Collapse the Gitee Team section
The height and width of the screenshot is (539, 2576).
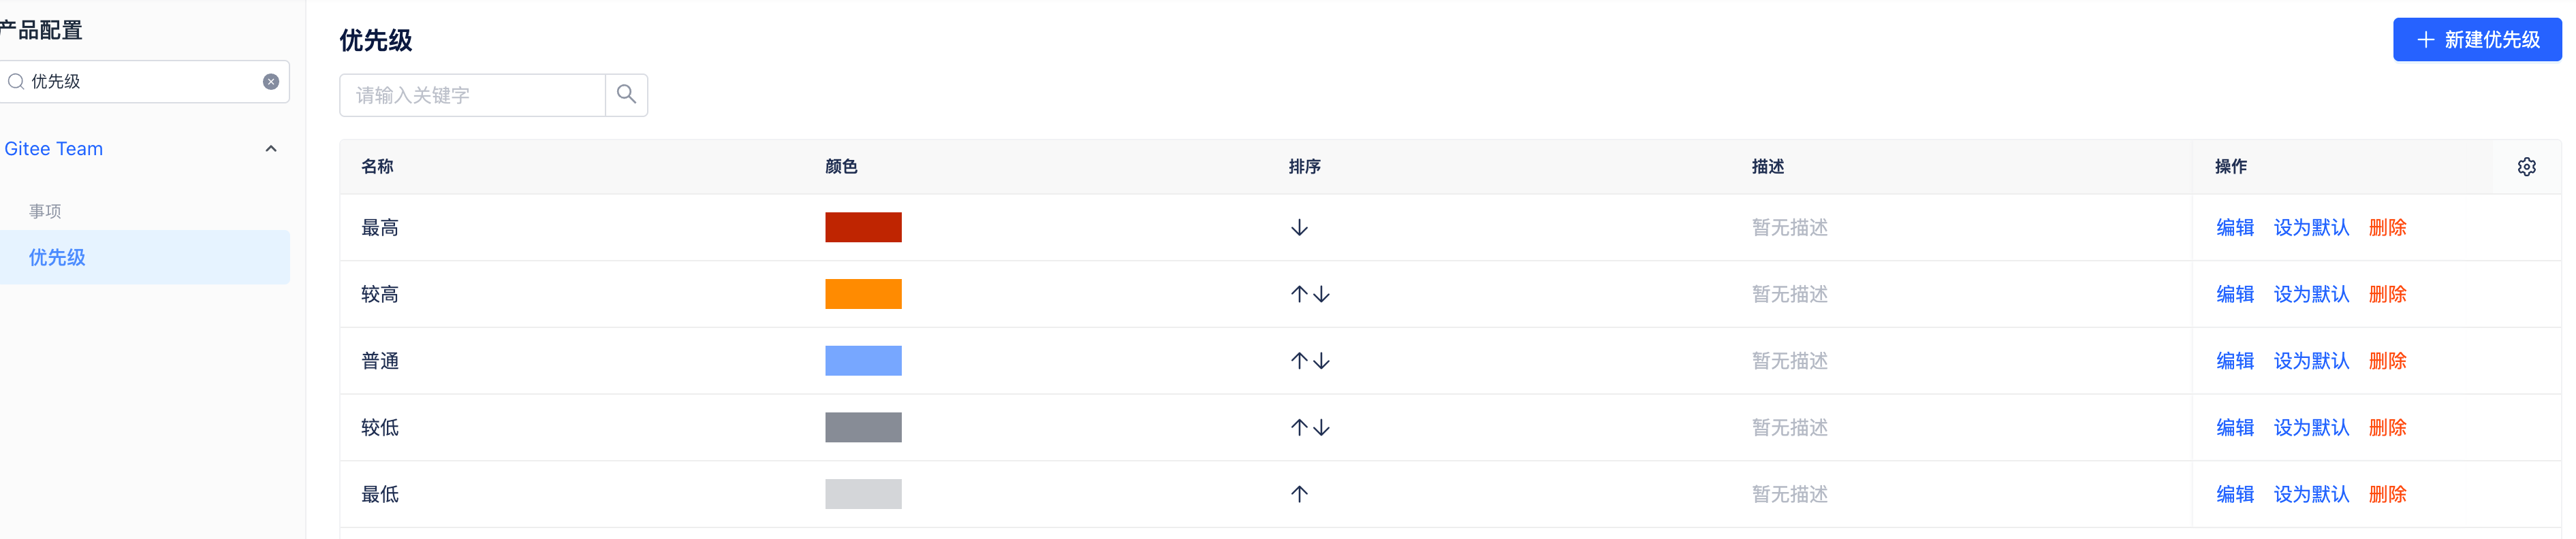point(271,149)
